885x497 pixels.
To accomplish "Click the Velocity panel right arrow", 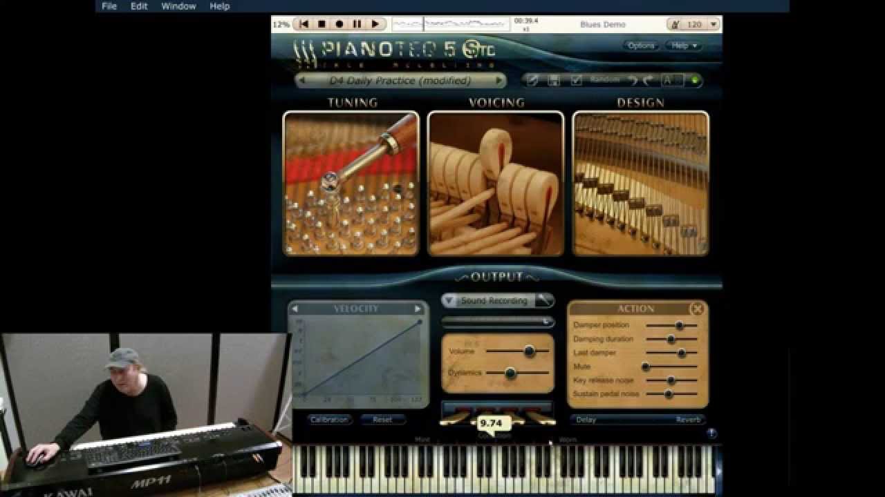I will pyautogui.click(x=418, y=309).
